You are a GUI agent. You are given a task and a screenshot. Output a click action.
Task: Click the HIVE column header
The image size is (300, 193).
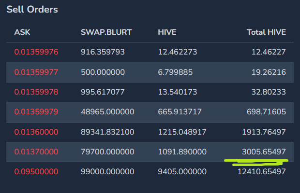coord(167,32)
